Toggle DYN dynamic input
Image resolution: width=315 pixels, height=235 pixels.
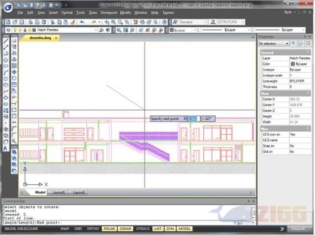170,229
